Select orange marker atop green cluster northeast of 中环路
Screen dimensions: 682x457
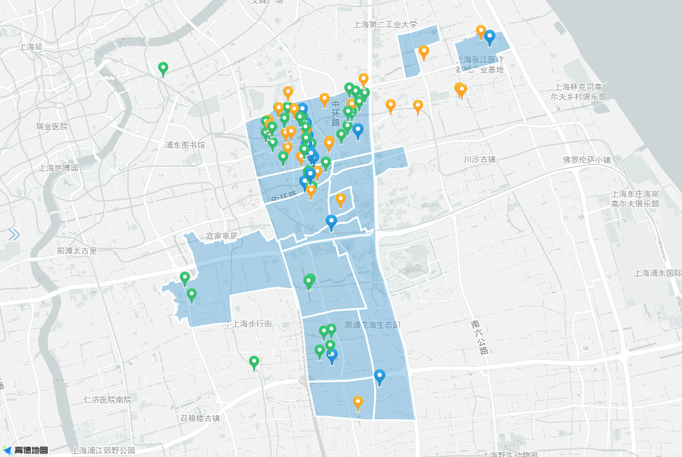364,80
